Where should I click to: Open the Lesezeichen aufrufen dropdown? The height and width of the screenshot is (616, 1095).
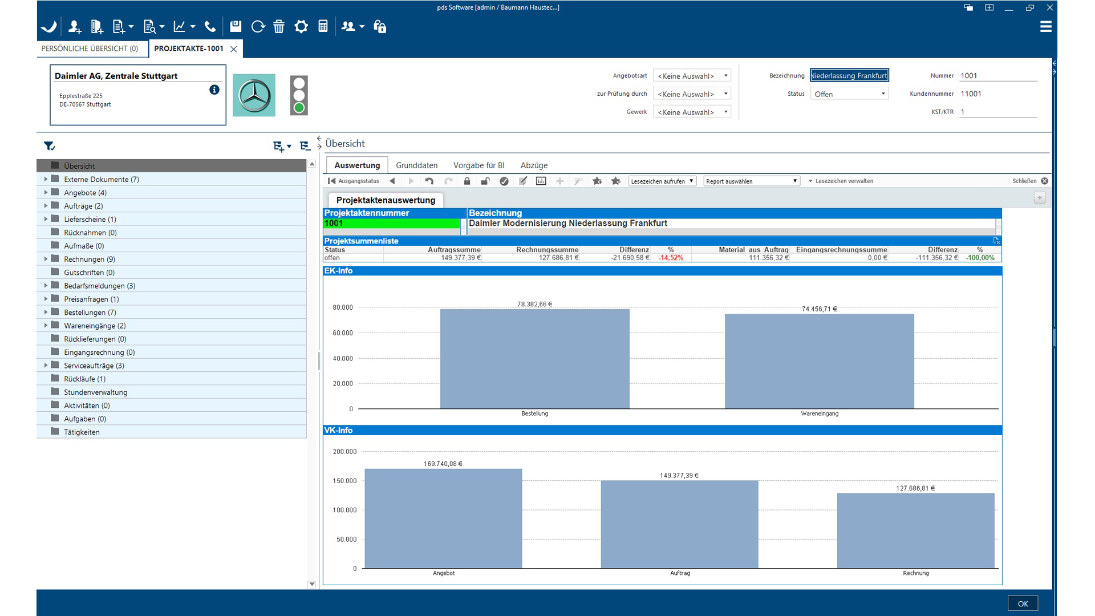tap(662, 181)
